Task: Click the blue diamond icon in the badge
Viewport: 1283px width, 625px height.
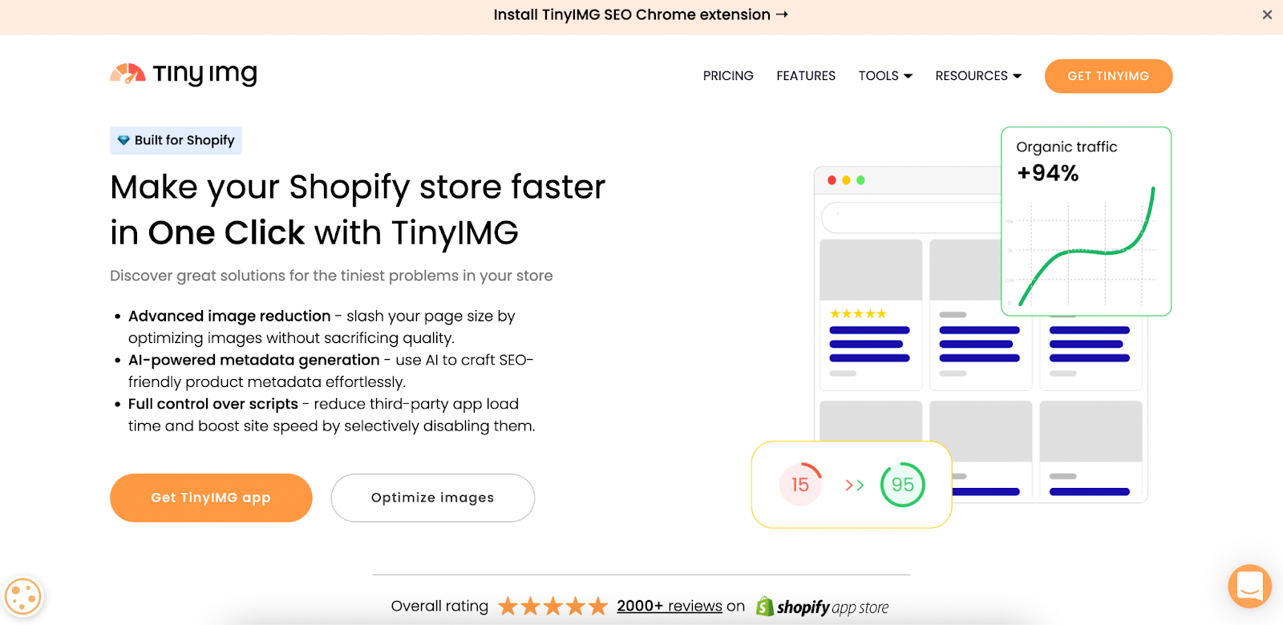Action: pos(123,140)
